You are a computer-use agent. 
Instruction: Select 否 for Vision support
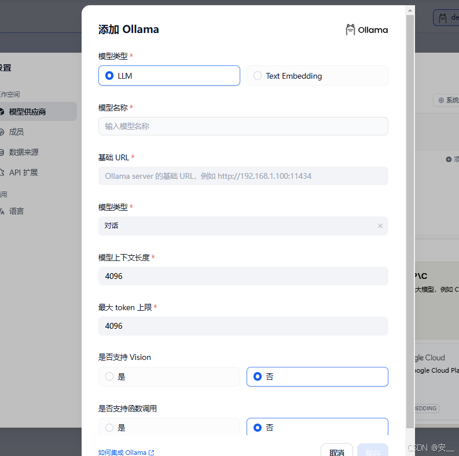click(317, 377)
